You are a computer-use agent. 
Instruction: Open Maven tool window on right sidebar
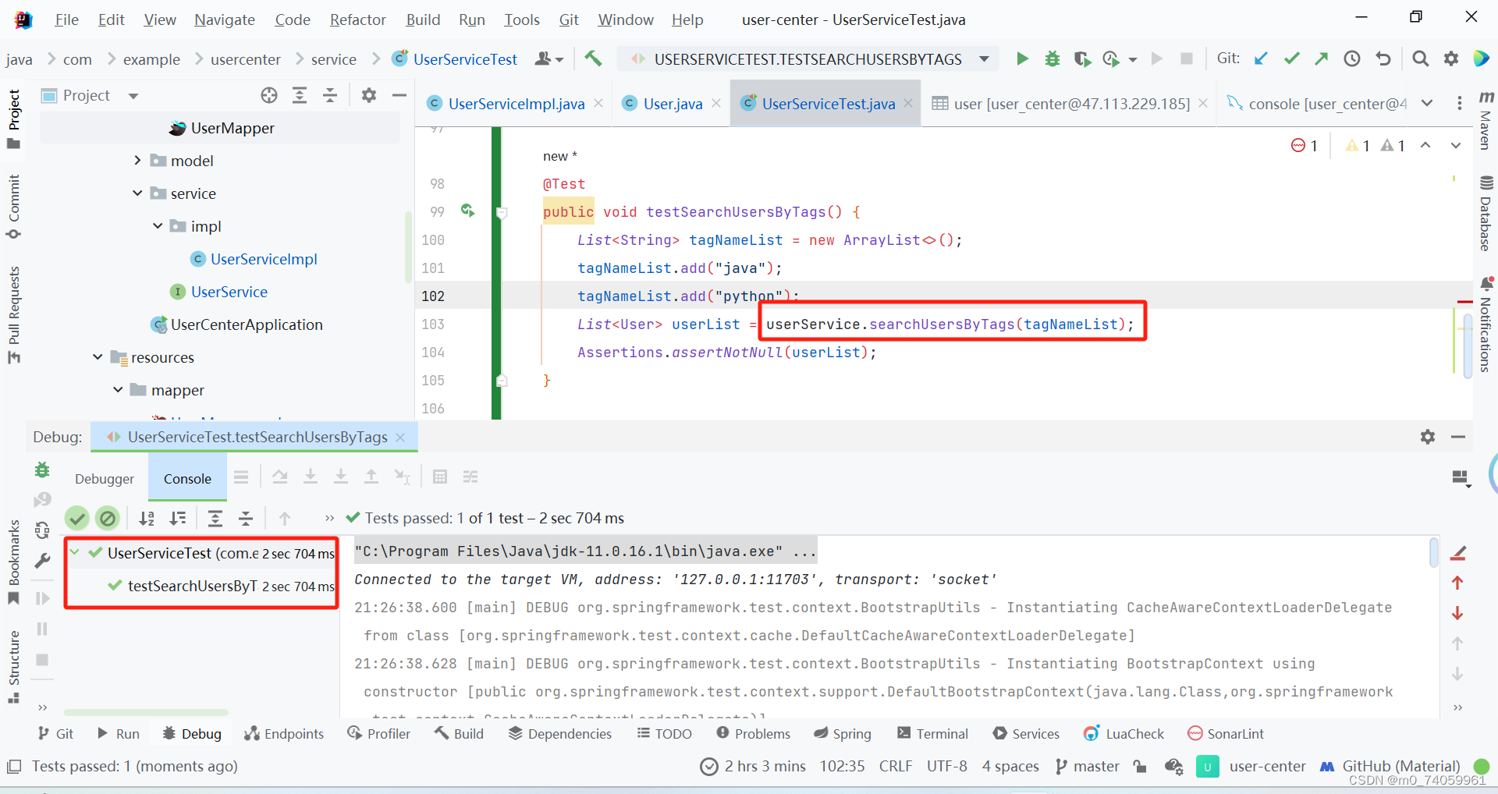pyautogui.click(x=1486, y=120)
